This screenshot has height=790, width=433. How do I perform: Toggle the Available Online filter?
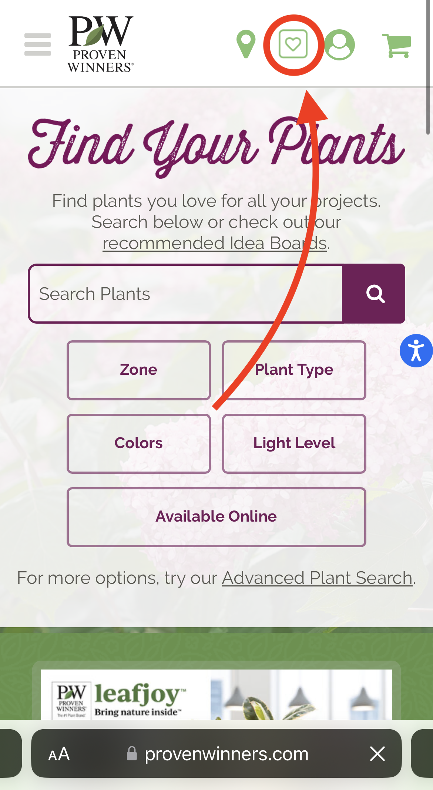pos(216,517)
